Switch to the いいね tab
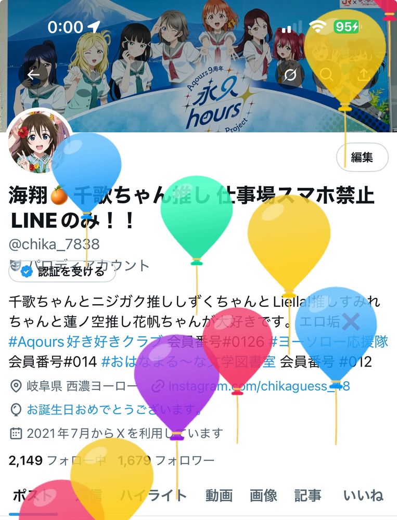Viewport: 397px width, 520px height. pyautogui.click(x=363, y=496)
